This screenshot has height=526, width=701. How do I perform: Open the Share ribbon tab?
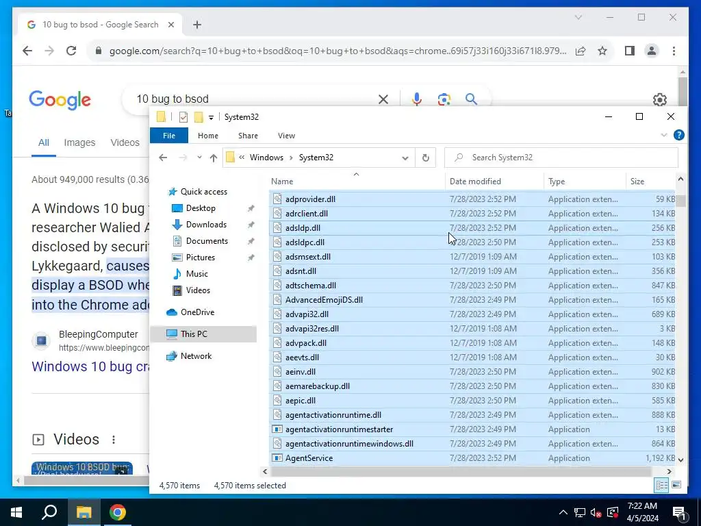(x=248, y=136)
